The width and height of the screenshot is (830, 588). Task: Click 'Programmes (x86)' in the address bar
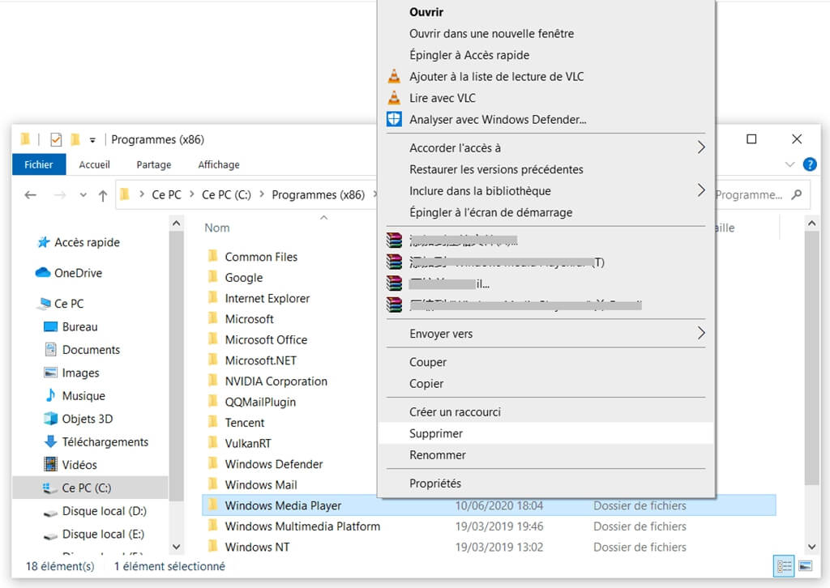pos(318,194)
